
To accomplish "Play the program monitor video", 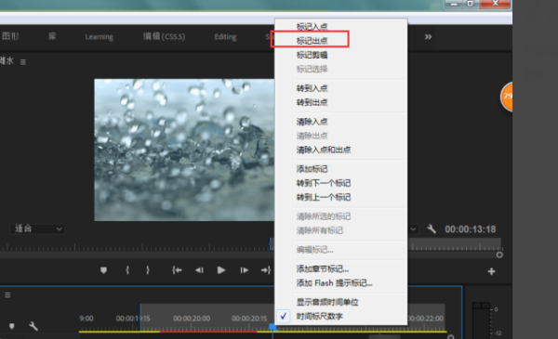I will tap(221, 270).
